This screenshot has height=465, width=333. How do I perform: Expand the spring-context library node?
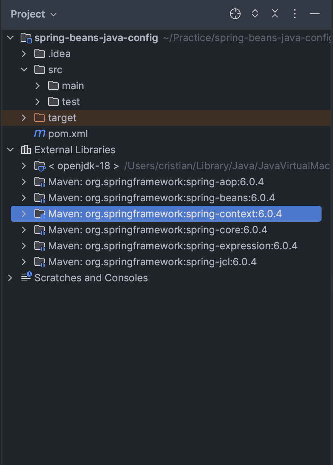pos(24,214)
